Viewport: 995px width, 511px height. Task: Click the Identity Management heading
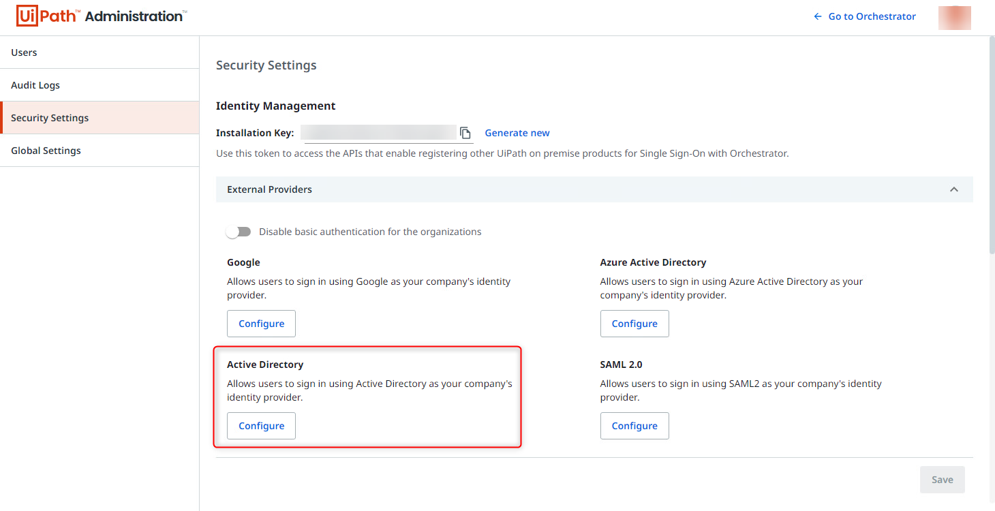pyautogui.click(x=276, y=106)
